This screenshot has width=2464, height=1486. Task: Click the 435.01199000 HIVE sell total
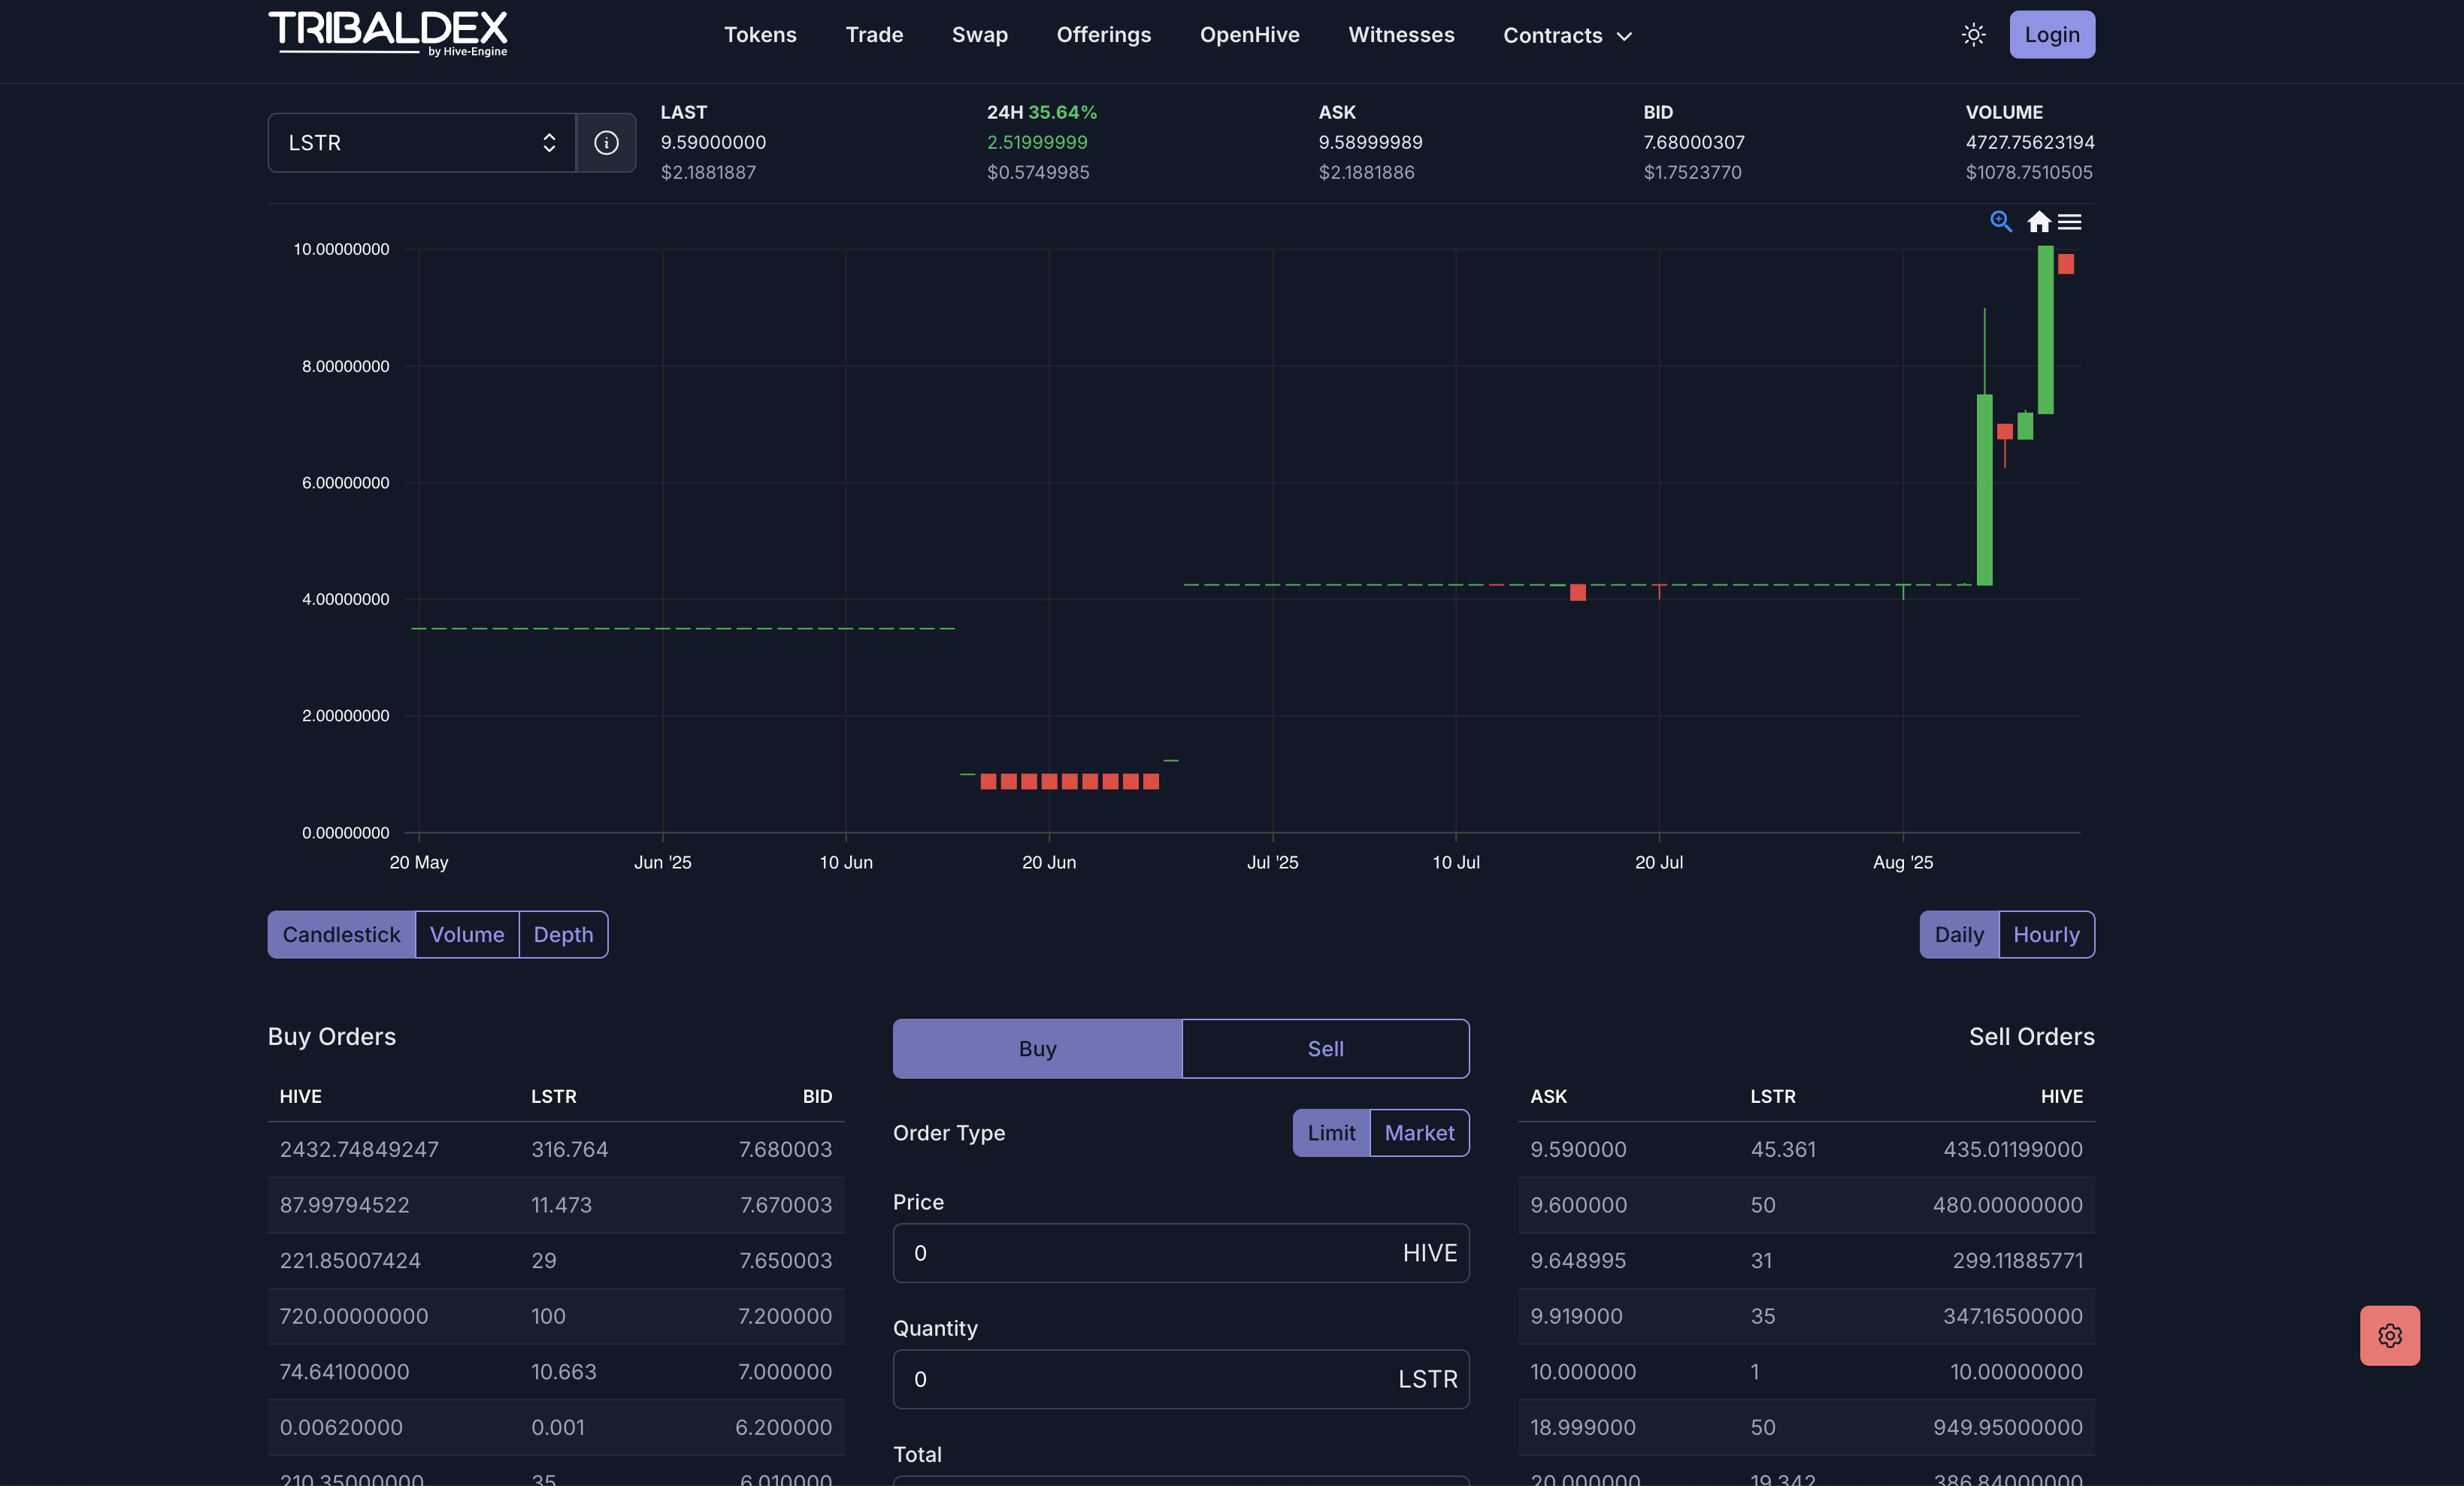[x=2013, y=1149]
